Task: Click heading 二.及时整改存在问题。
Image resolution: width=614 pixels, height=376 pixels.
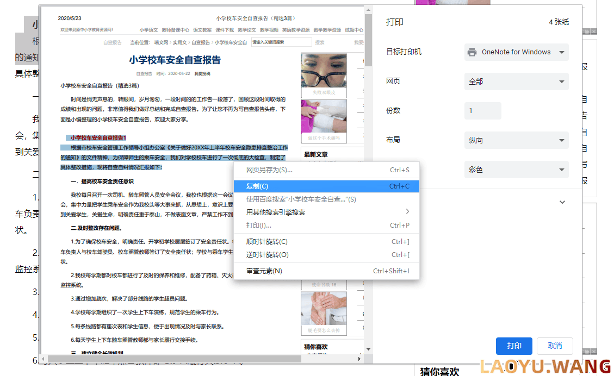Action: point(96,228)
